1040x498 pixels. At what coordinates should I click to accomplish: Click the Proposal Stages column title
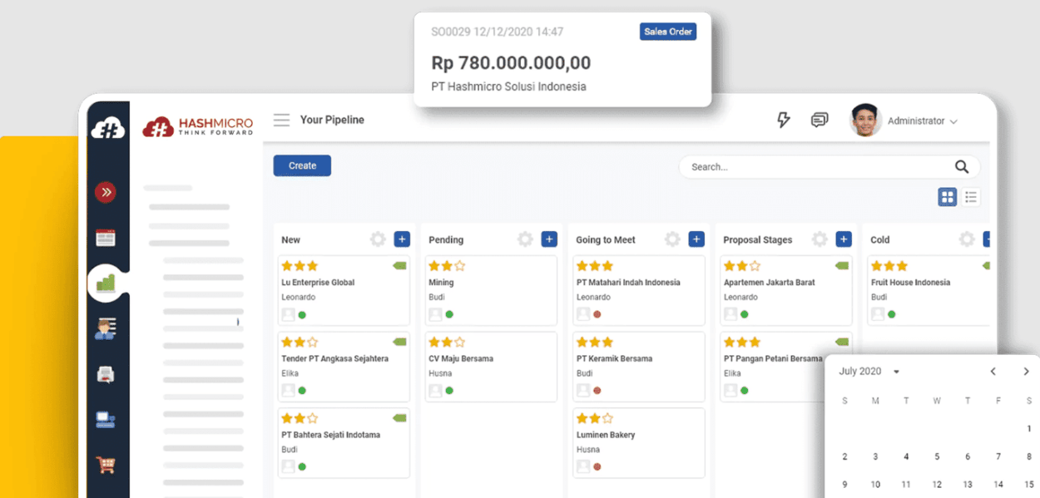click(x=758, y=239)
